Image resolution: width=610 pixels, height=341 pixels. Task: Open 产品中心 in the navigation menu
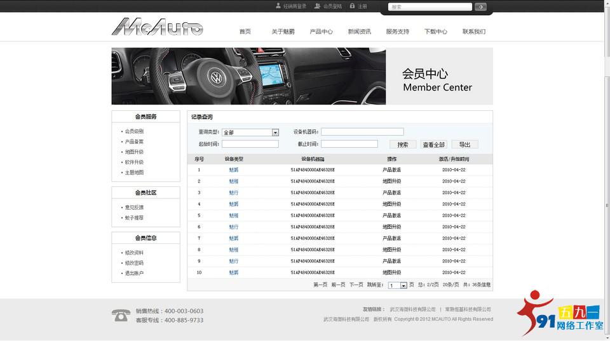[x=321, y=32]
